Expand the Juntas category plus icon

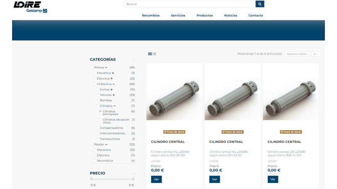111,89
